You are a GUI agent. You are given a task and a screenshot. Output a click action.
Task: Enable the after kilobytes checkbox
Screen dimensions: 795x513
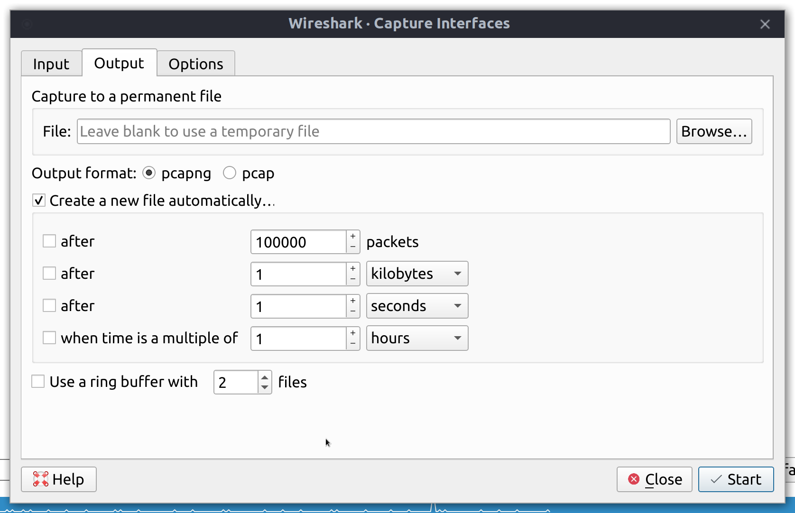point(49,274)
